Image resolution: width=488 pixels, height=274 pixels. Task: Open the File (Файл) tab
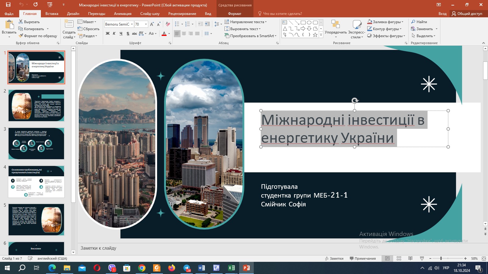click(x=9, y=14)
